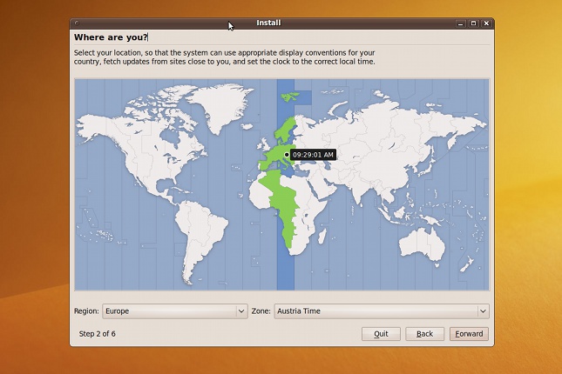Click the location pin dot on the map
Viewport: 562px width, 374px height.
287,155
